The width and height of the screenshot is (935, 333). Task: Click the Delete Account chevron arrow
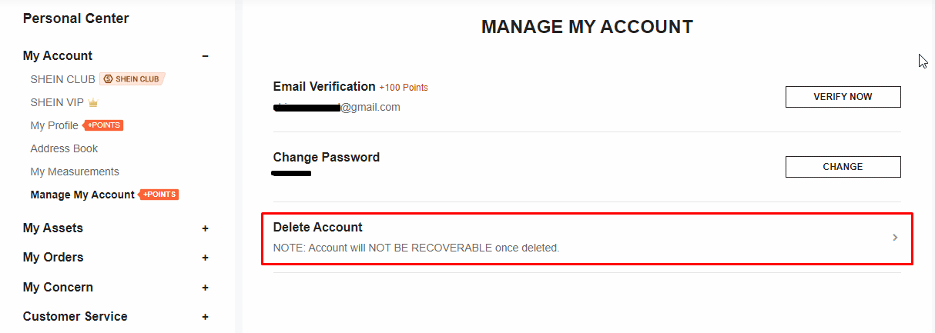(895, 238)
